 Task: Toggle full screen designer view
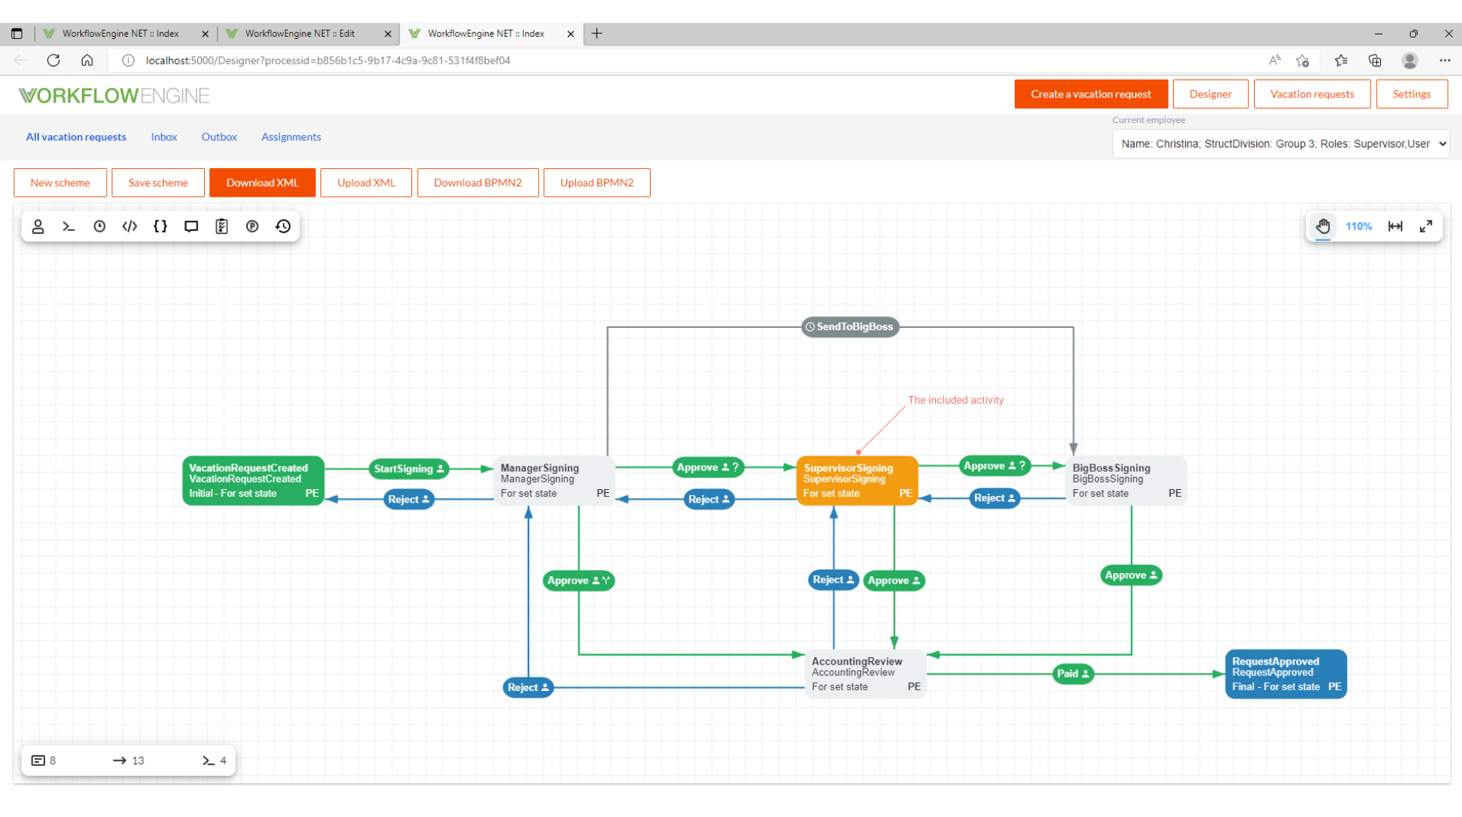pos(1426,227)
